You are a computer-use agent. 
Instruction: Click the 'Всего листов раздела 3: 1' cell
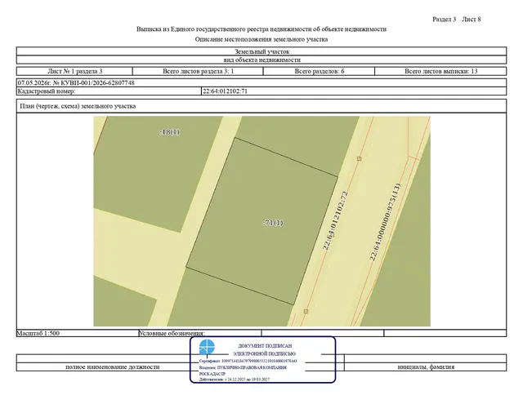click(198, 71)
